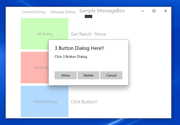Minimize the Sample MessageBox window
The width and height of the screenshot is (180, 125).
coord(142,11)
